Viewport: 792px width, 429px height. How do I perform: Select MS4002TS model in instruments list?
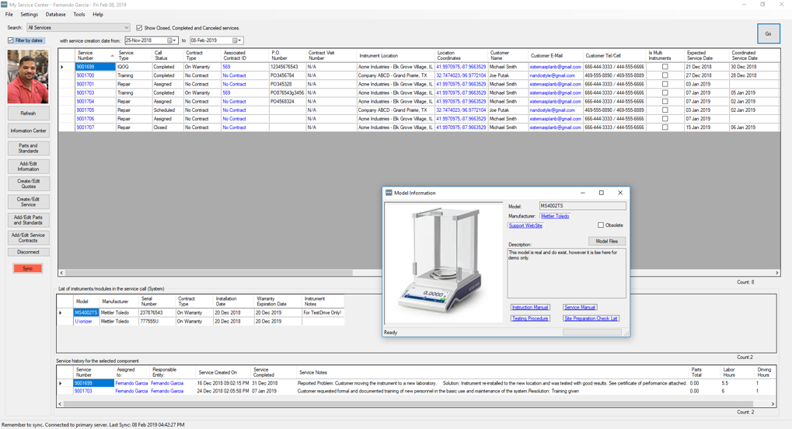(x=85, y=312)
